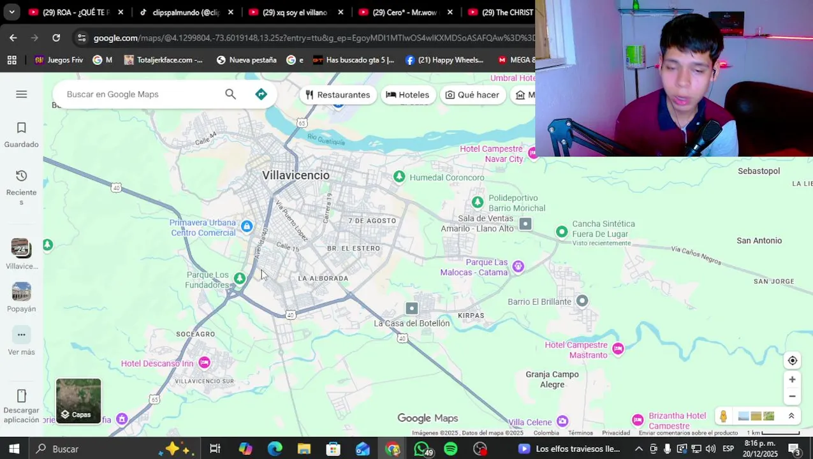Click the Parque Los Fundadores green pin
The image size is (813, 459).
(x=239, y=279)
